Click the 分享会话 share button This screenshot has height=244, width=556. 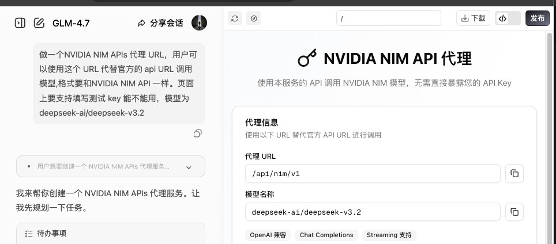point(160,24)
